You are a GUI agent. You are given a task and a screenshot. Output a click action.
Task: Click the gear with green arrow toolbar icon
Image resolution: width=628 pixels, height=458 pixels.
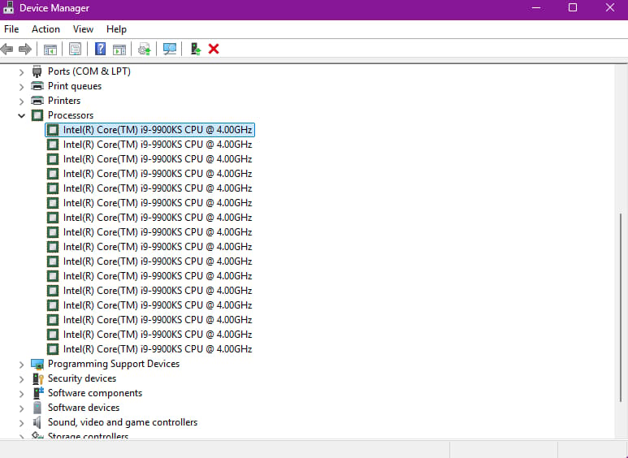pyautogui.click(x=144, y=50)
